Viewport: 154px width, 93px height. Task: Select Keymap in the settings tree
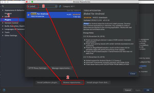[x=8, y=13]
